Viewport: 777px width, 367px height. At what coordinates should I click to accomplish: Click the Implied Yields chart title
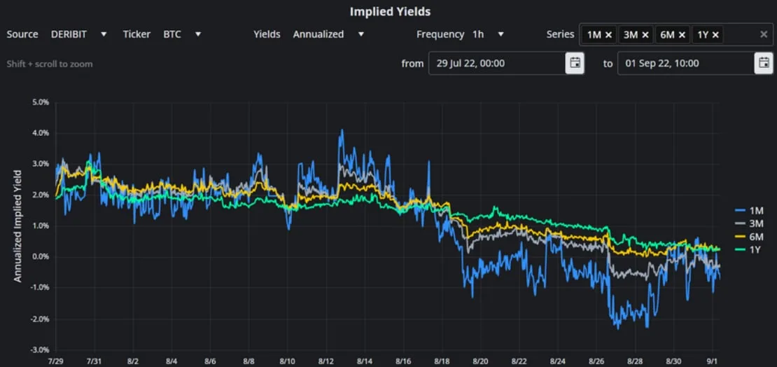390,11
